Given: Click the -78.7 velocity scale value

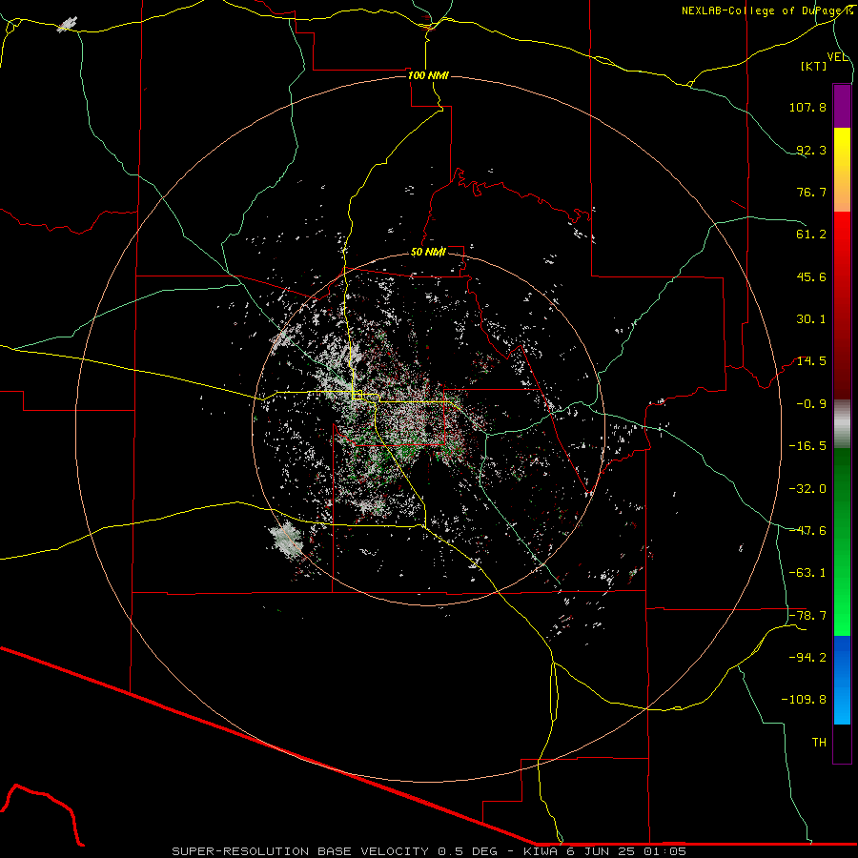Looking at the screenshot, I should (x=807, y=616).
